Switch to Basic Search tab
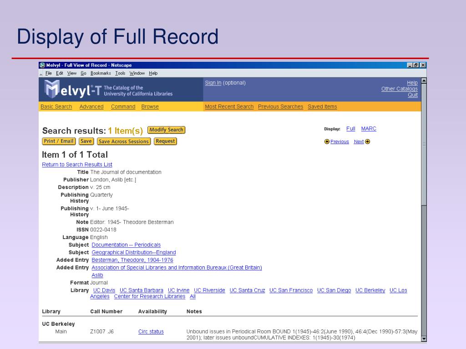 click(x=56, y=106)
